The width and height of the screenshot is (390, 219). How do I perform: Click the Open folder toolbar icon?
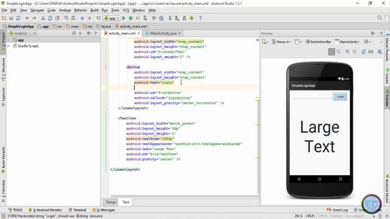[4, 18]
